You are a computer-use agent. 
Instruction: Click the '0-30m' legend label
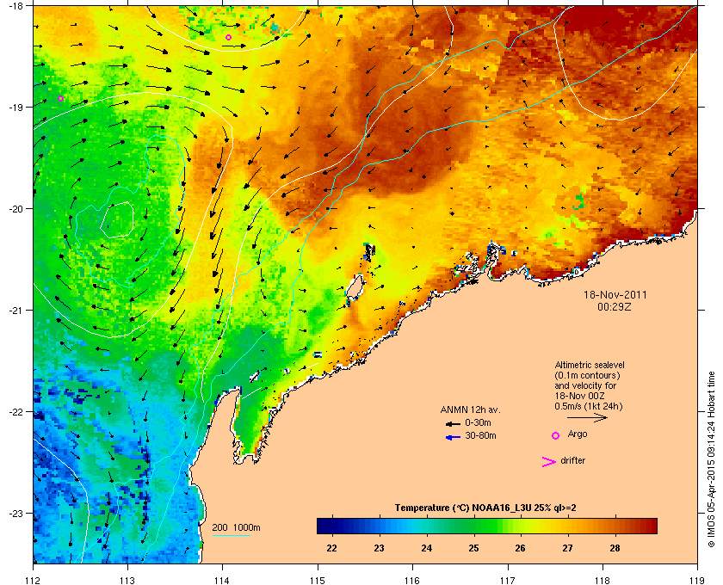(x=479, y=422)
